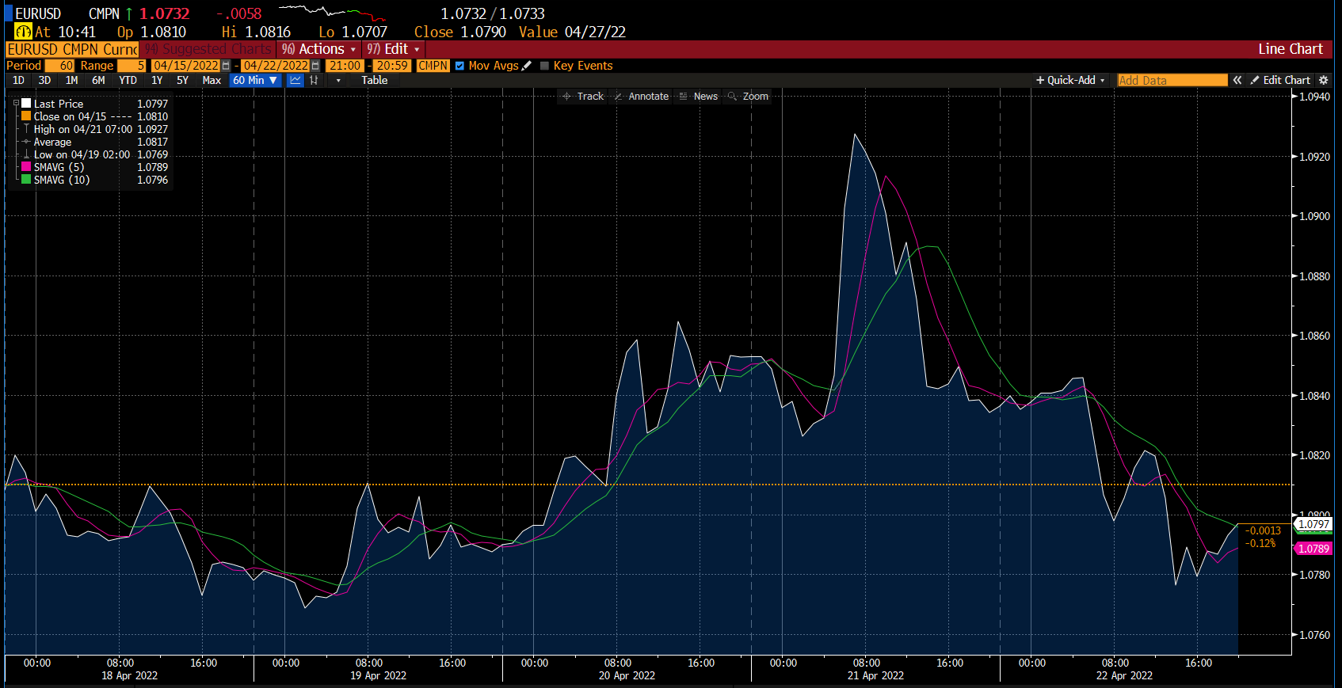The height and width of the screenshot is (688, 1342).
Task: Click the Zoom magnifier tool
Action: click(x=748, y=97)
